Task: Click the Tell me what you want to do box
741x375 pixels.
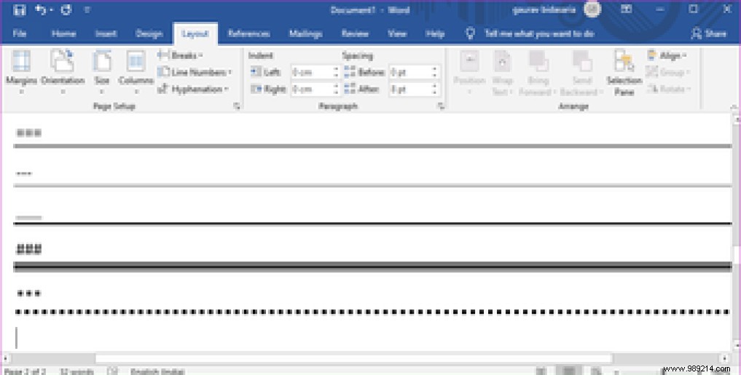Action: click(530, 33)
